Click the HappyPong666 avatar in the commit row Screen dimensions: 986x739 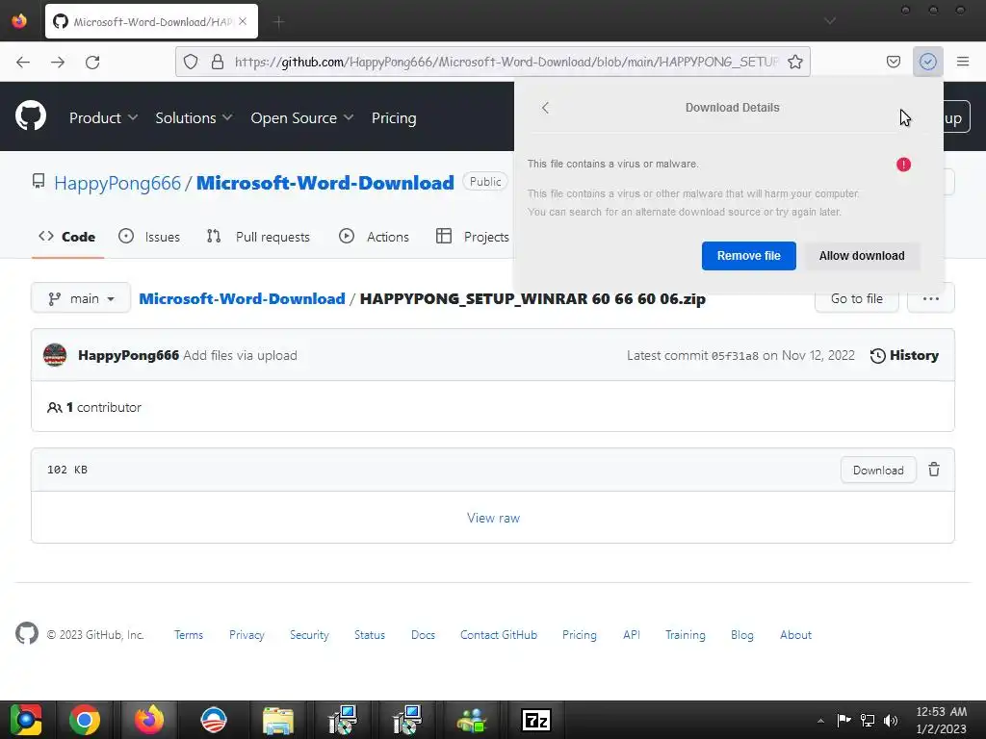(x=55, y=355)
